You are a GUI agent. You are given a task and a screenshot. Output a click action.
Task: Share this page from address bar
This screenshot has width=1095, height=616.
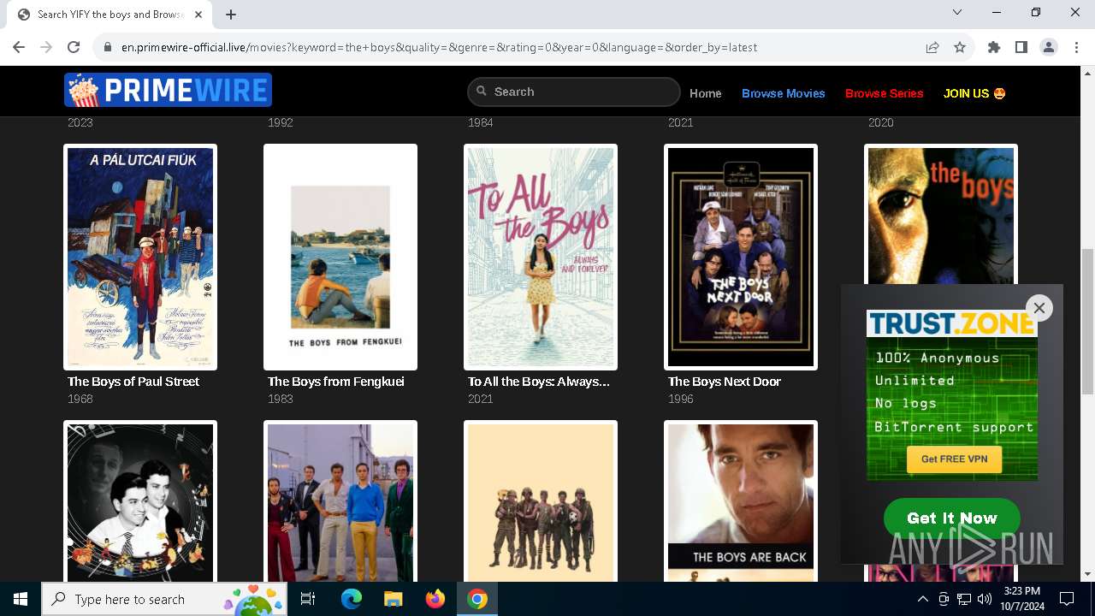[x=932, y=47]
